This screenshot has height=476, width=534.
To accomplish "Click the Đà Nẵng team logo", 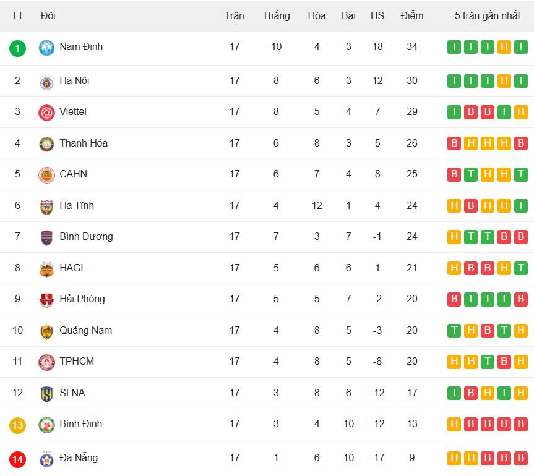I will point(46,459).
